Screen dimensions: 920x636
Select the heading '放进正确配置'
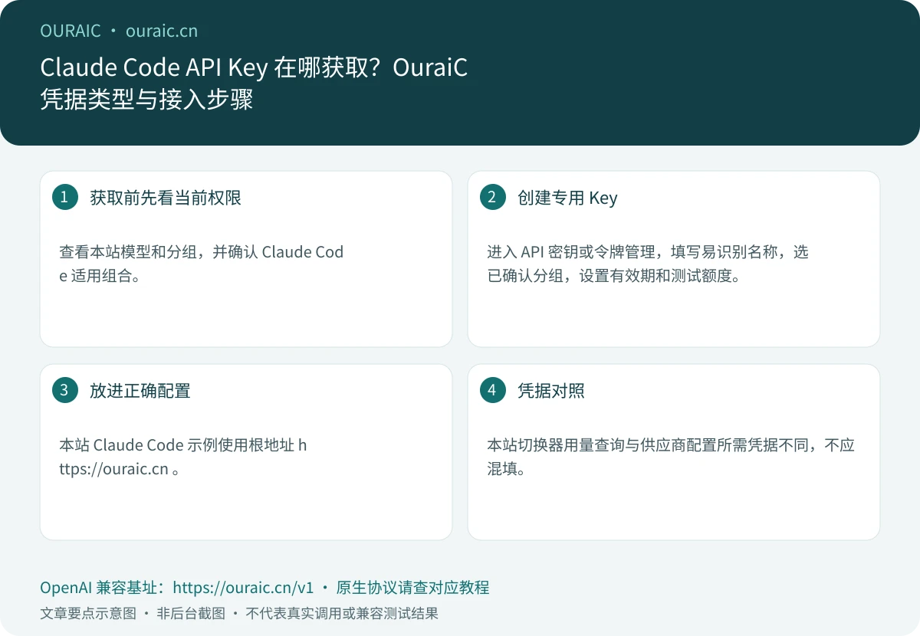click(140, 391)
